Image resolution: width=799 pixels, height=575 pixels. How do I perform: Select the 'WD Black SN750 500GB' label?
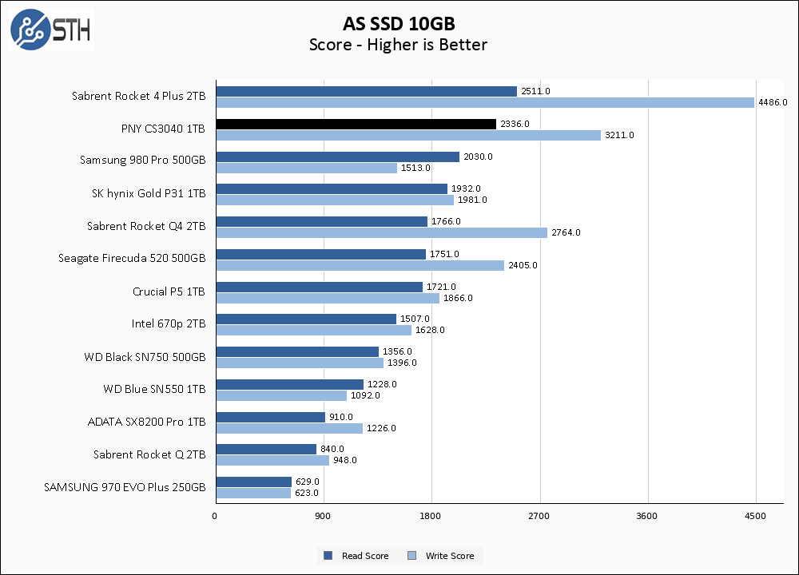145,357
